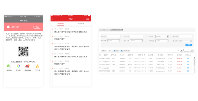198x101 pixels.
Task: Click the jump button after the page input
Action: tap(192, 50)
